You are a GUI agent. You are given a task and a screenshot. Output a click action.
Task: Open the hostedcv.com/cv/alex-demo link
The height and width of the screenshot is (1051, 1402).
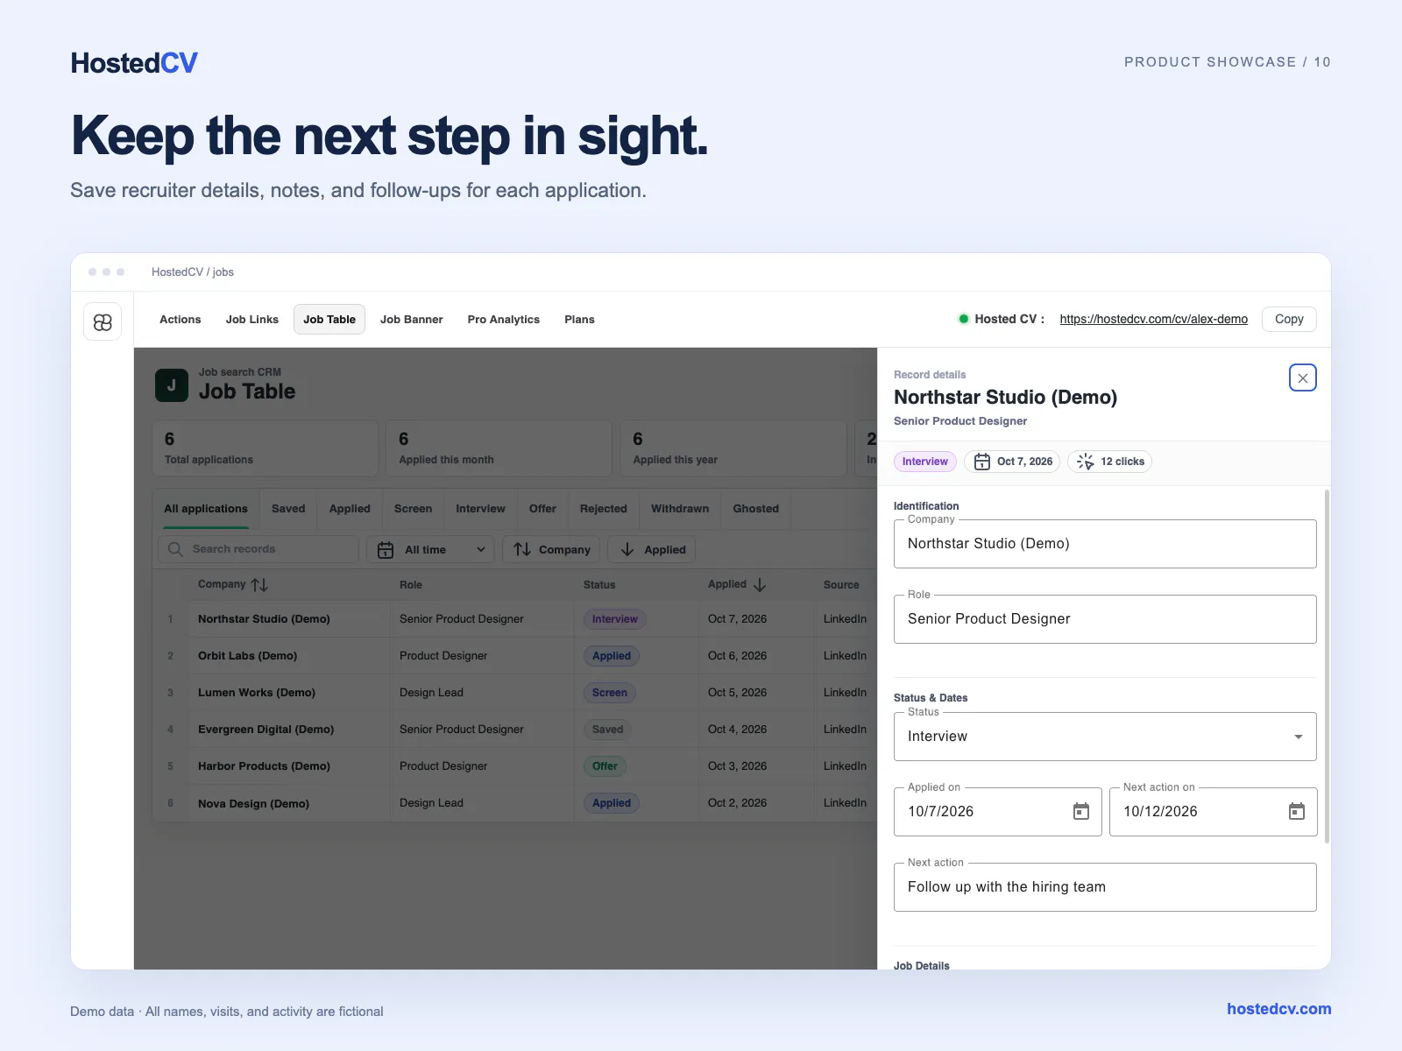[1153, 319]
